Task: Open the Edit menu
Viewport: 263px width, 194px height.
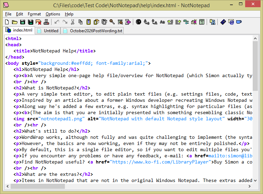Action: (20, 14)
